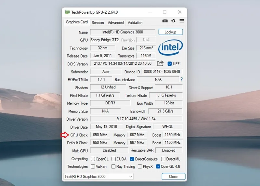Click the Intel logo image

170,47
